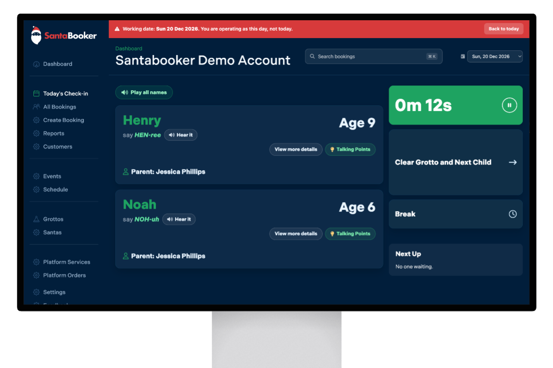Click the Santabooker Demo Account title
553x368 pixels.
click(x=203, y=60)
